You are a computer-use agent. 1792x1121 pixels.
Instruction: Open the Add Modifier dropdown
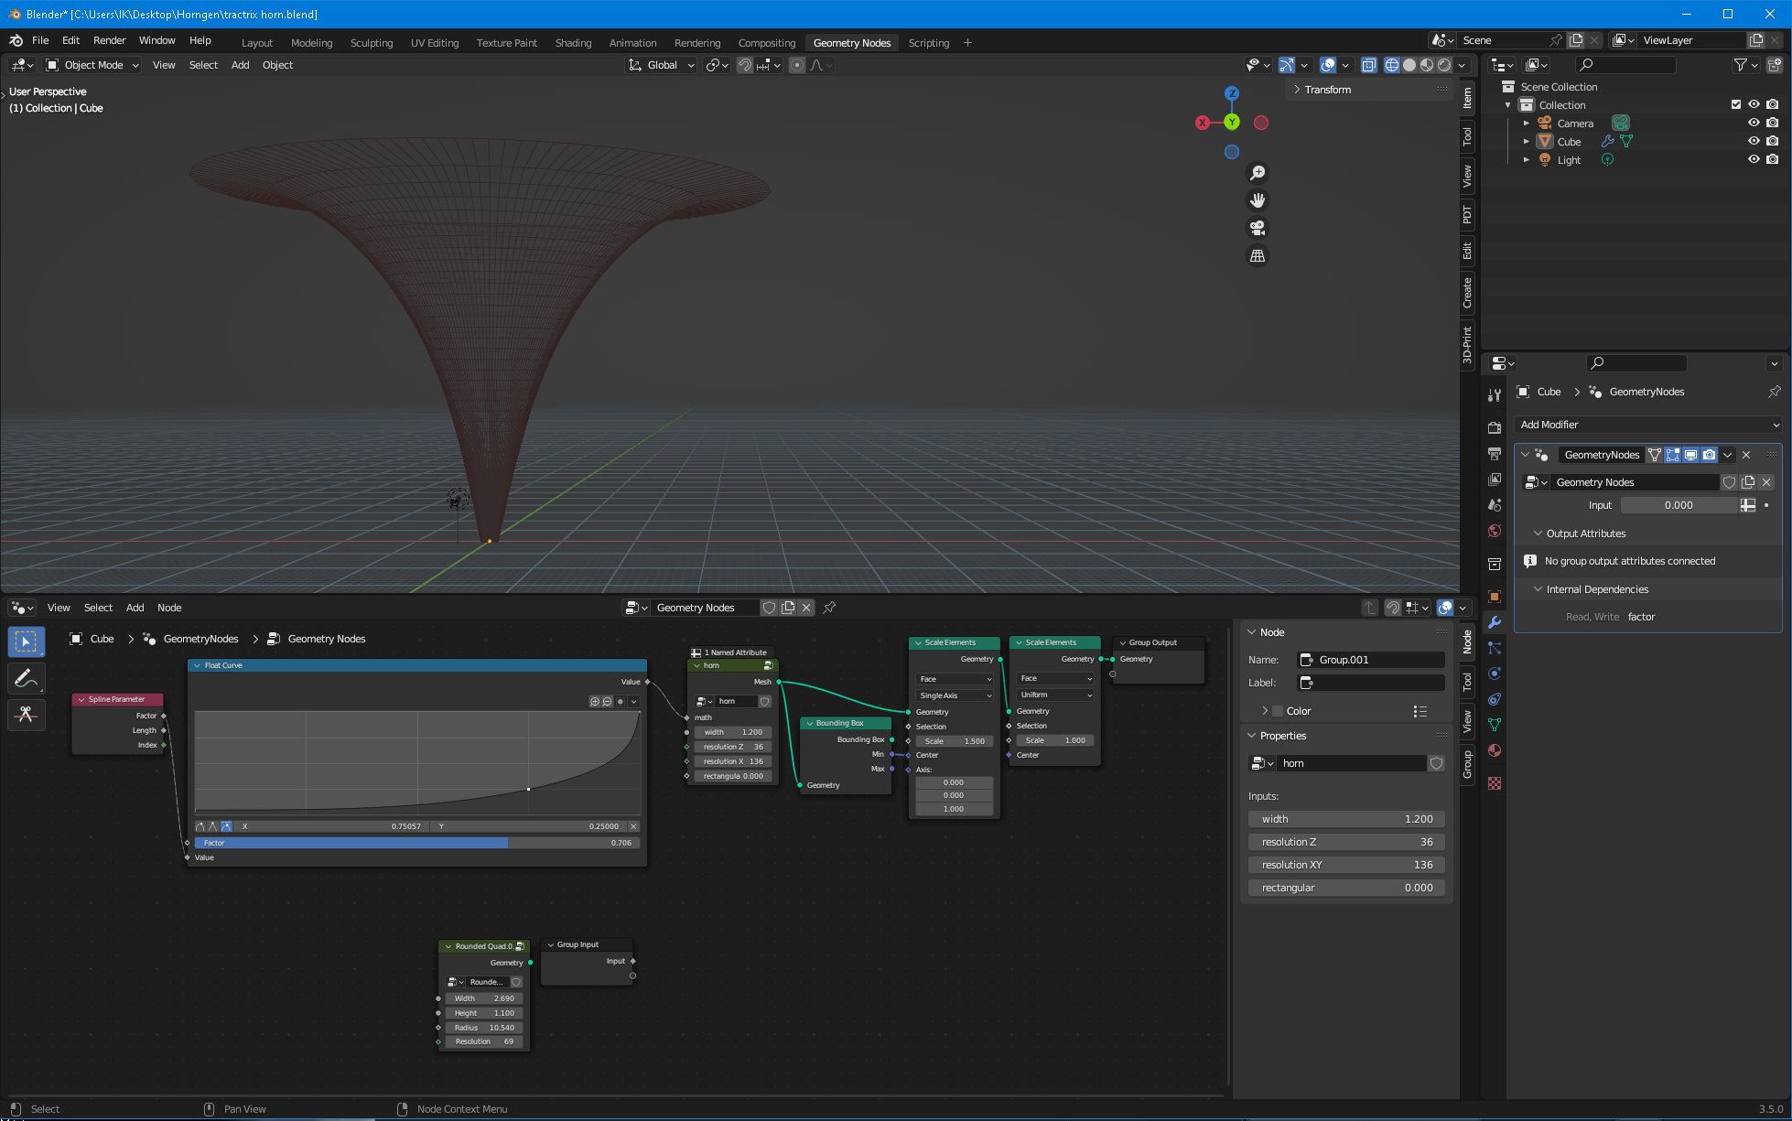coord(1647,425)
